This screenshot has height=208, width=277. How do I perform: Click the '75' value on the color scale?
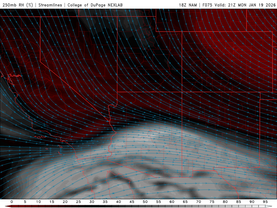[x=212, y=202]
